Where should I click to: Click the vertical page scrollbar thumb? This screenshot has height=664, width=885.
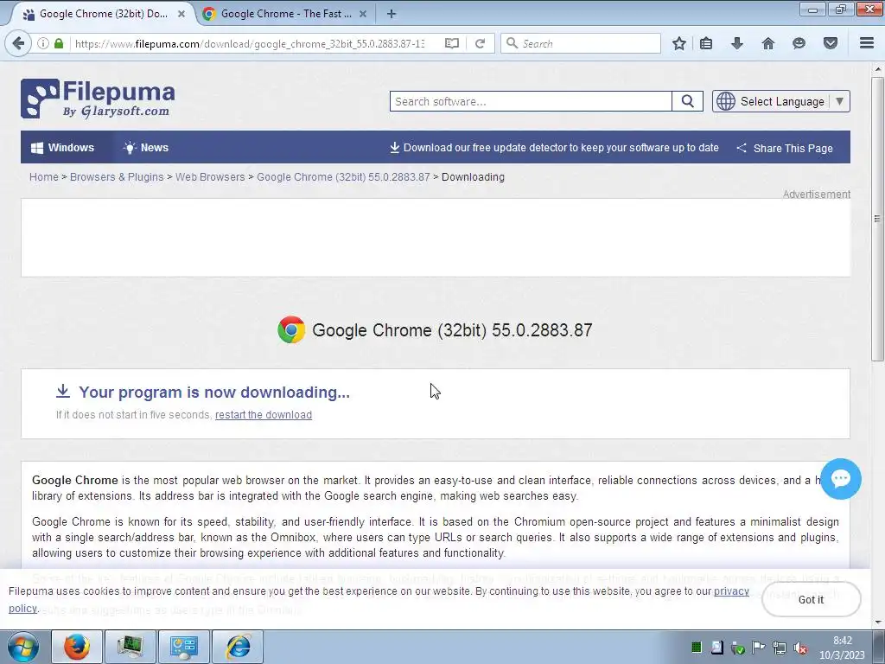(x=877, y=219)
